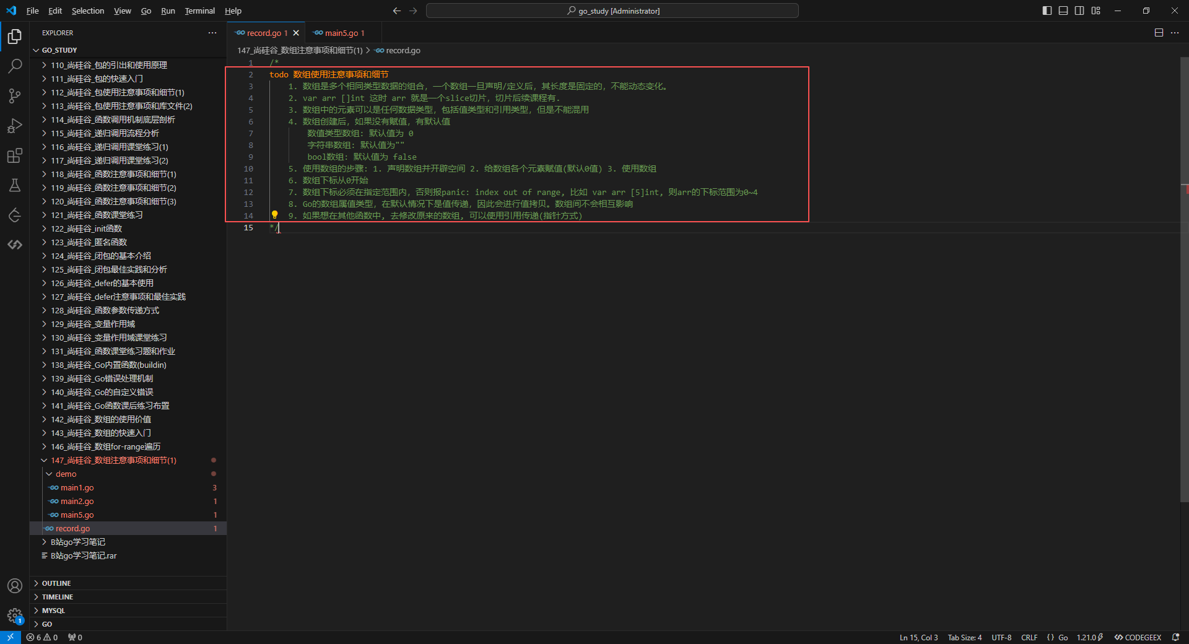Expand the 139_尚硅谷_Go错误处理机制 folder

tap(128, 378)
